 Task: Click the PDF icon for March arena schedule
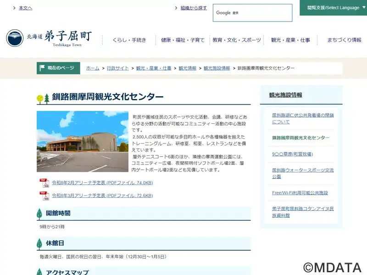pos(44,196)
